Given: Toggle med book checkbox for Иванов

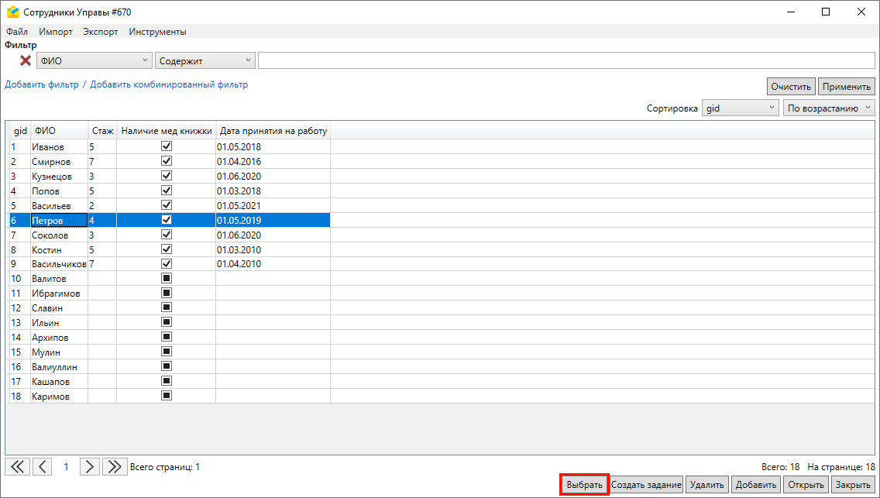Looking at the screenshot, I should point(166,146).
